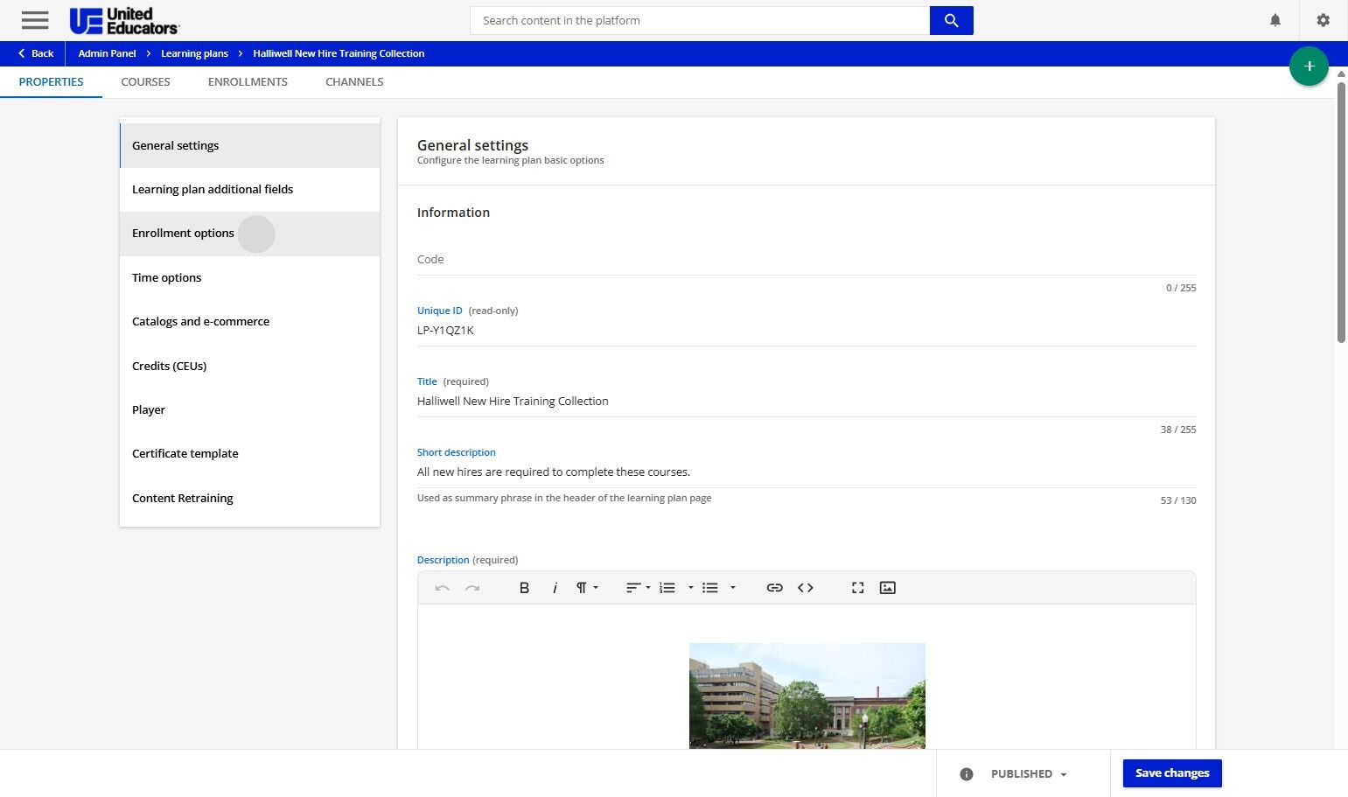Screen dimensions: 1348x797
Task: Open the Player settings section
Action: (249, 409)
